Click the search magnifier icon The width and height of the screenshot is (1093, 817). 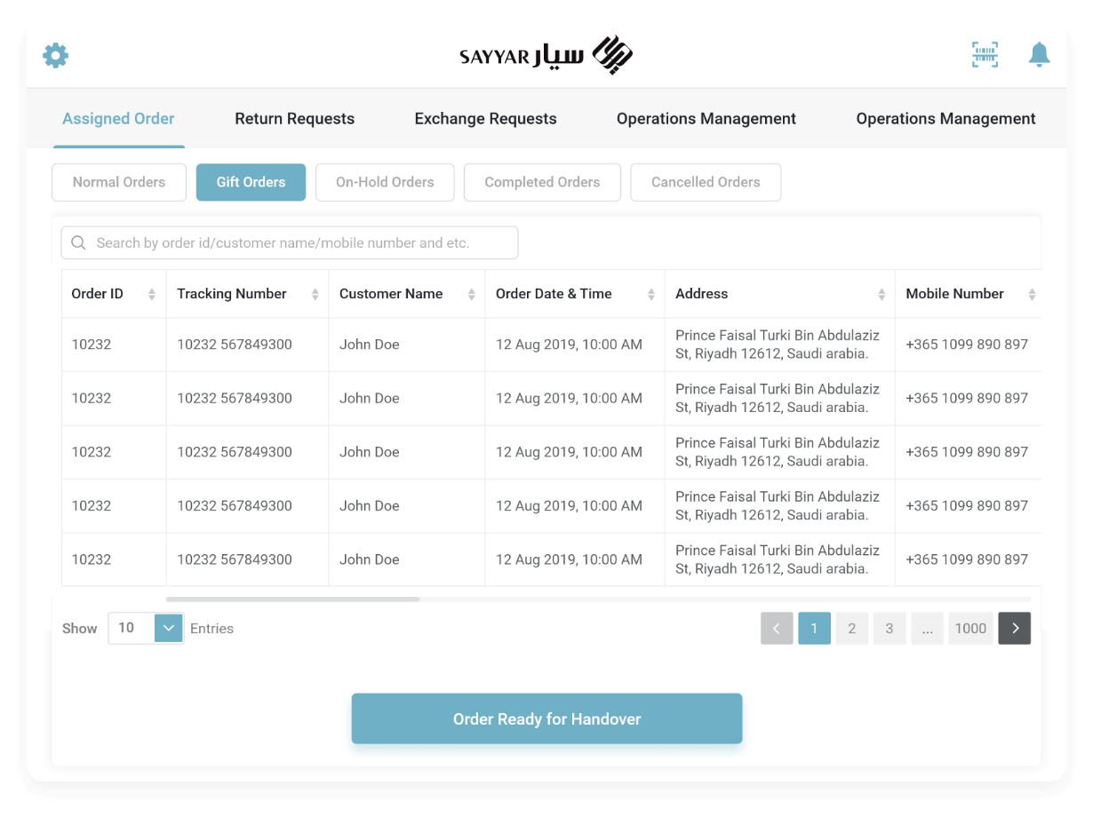(x=78, y=242)
